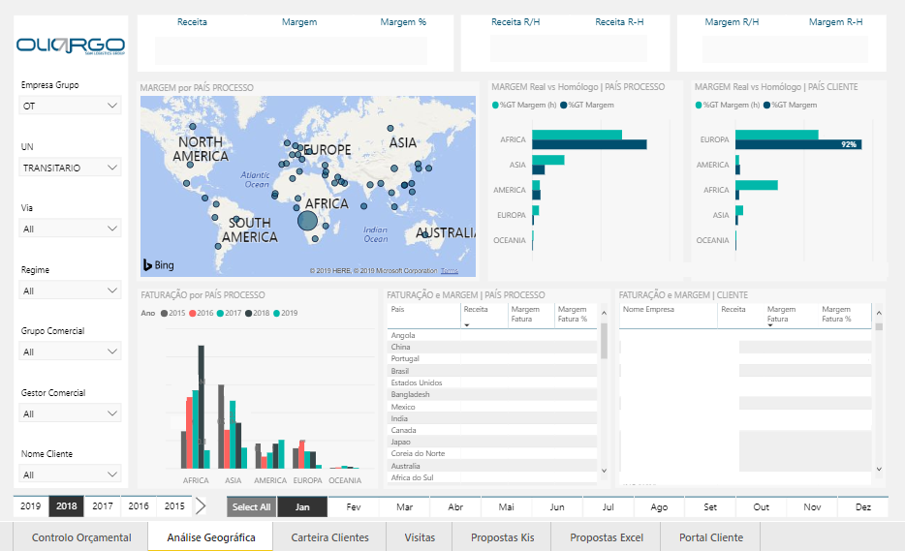The width and height of the screenshot is (905, 551).
Task: Select year 2019 in year slicer
Action: click(x=31, y=506)
